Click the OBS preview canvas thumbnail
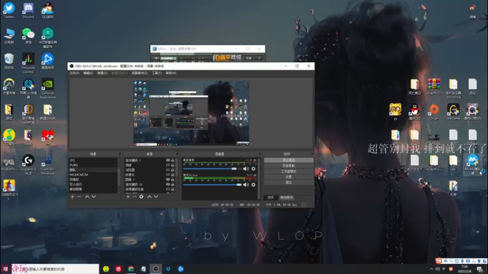Screen dimensions: 488x274 pyautogui.click(x=191, y=113)
